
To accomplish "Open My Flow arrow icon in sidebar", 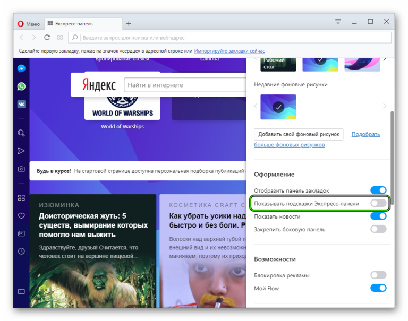I will tap(21, 151).
